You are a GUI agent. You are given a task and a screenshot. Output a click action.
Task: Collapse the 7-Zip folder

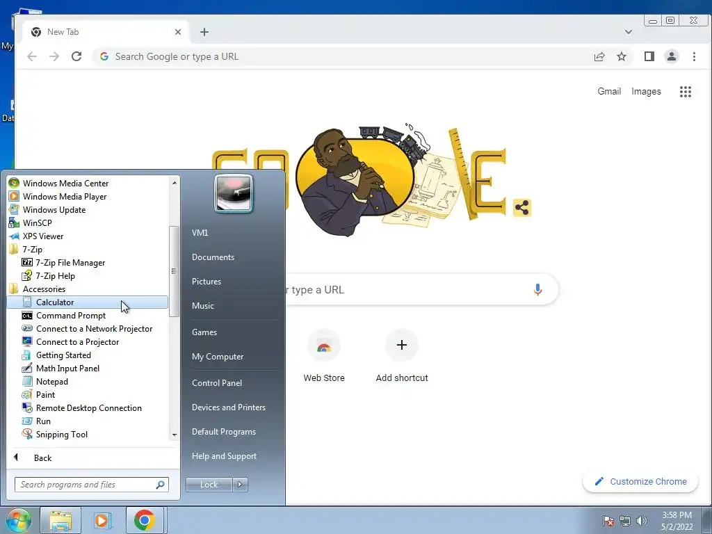(87, 250)
